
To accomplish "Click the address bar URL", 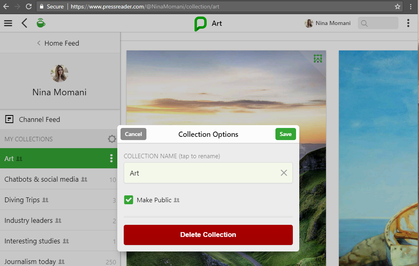I will [145, 7].
